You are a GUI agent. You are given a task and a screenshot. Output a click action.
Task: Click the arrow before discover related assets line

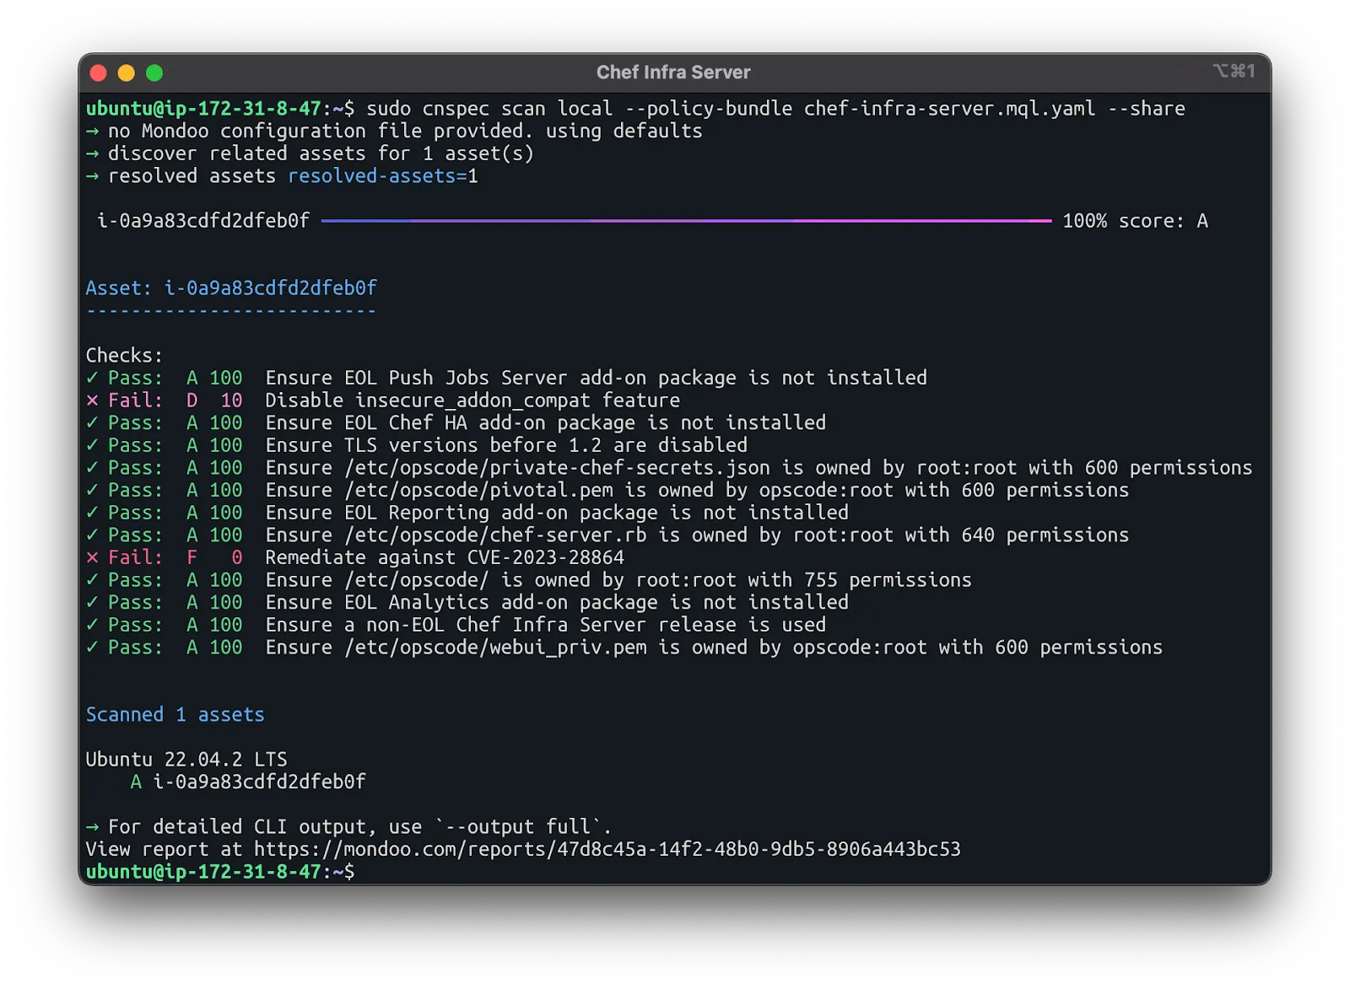click(92, 153)
